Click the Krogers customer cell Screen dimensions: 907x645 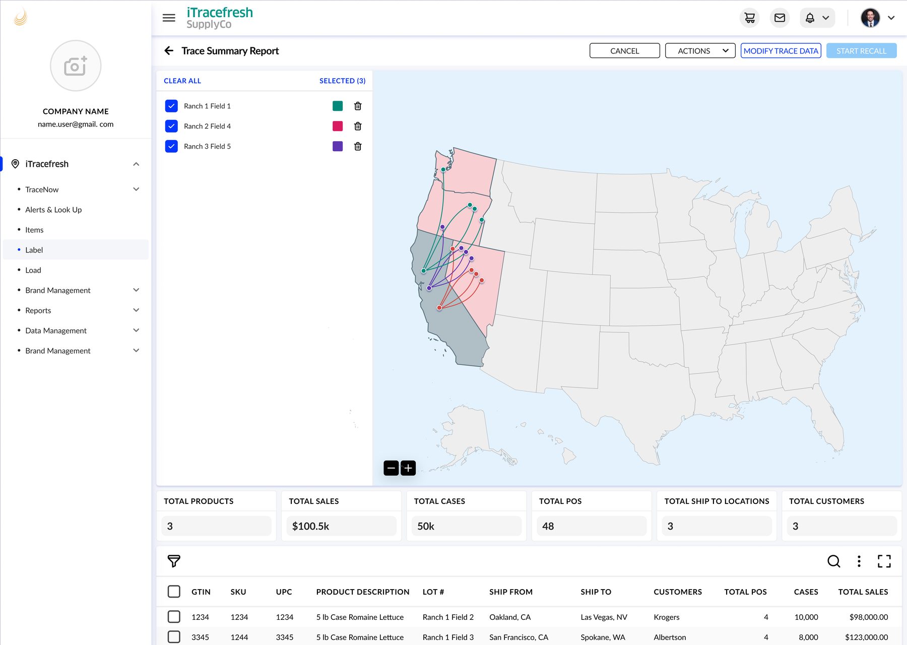point(667,617)
